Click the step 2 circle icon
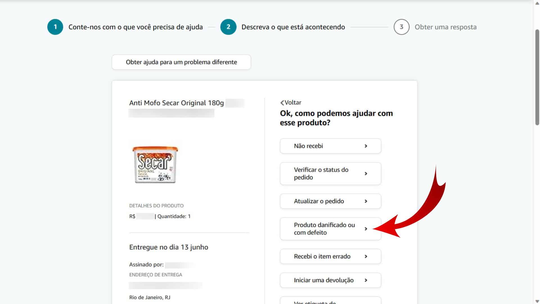This screenshot has height=304, width=540. click(x=228, y=27)
